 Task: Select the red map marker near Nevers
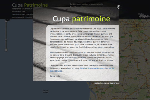(x=146, y=60)
